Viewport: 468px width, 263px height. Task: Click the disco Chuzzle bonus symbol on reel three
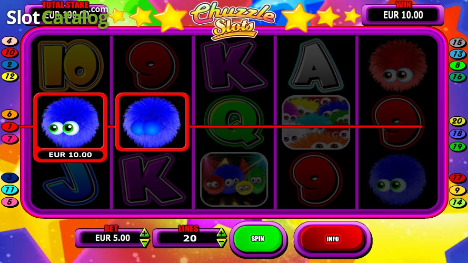click(x=234, y=179)
